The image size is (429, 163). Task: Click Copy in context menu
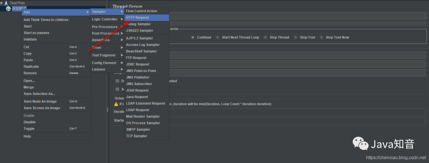(56, 53)
